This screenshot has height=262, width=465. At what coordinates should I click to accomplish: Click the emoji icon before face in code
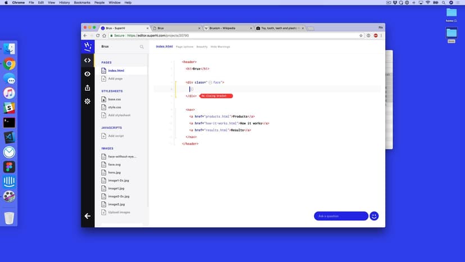210,82
